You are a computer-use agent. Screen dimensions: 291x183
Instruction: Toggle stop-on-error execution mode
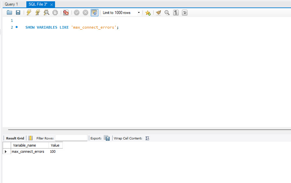[x=66, y=13]
